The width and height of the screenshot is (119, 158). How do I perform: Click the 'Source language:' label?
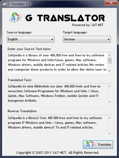(19, 32)
